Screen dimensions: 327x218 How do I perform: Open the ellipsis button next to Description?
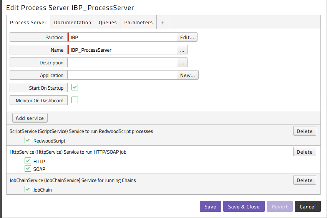pos(182,62)
